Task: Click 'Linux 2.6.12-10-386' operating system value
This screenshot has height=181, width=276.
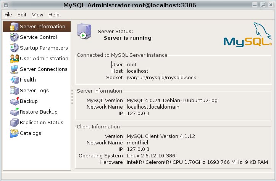Action: (151, 156)
